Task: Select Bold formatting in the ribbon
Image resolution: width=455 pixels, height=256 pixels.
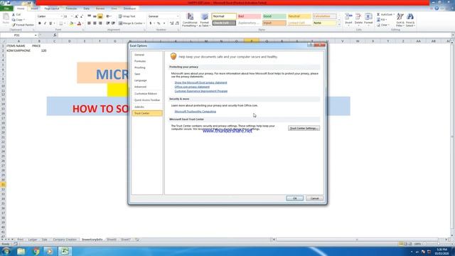Action: pos(40,23)
